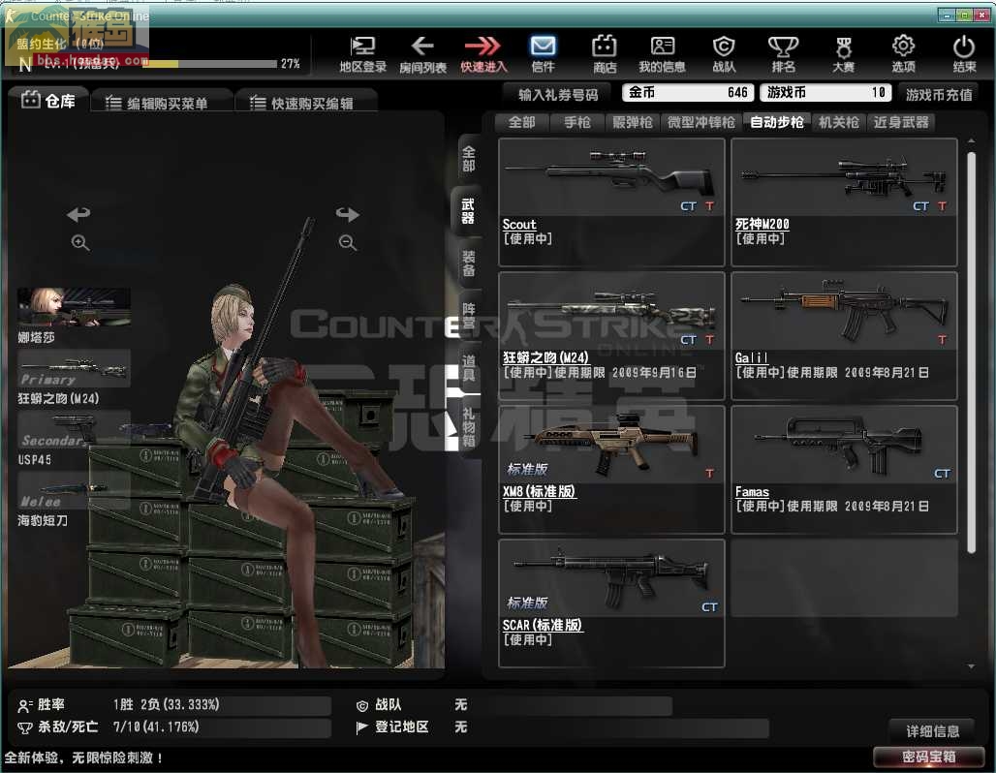Viewport: 996px width, 773px height.
Task: Open 我的信息 profile icon
Action: click(662, 53)
